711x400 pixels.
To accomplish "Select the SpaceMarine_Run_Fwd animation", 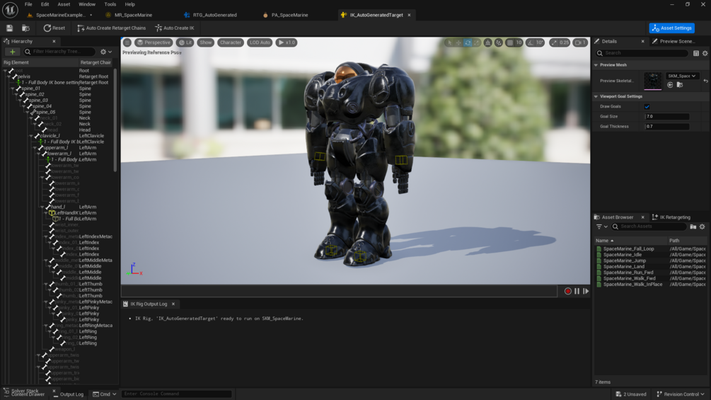I will point(628,273).
